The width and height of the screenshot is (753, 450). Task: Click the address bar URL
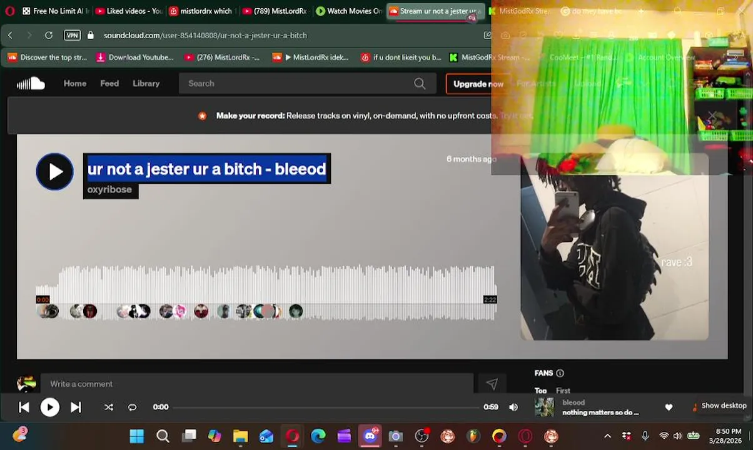[205, 36]
